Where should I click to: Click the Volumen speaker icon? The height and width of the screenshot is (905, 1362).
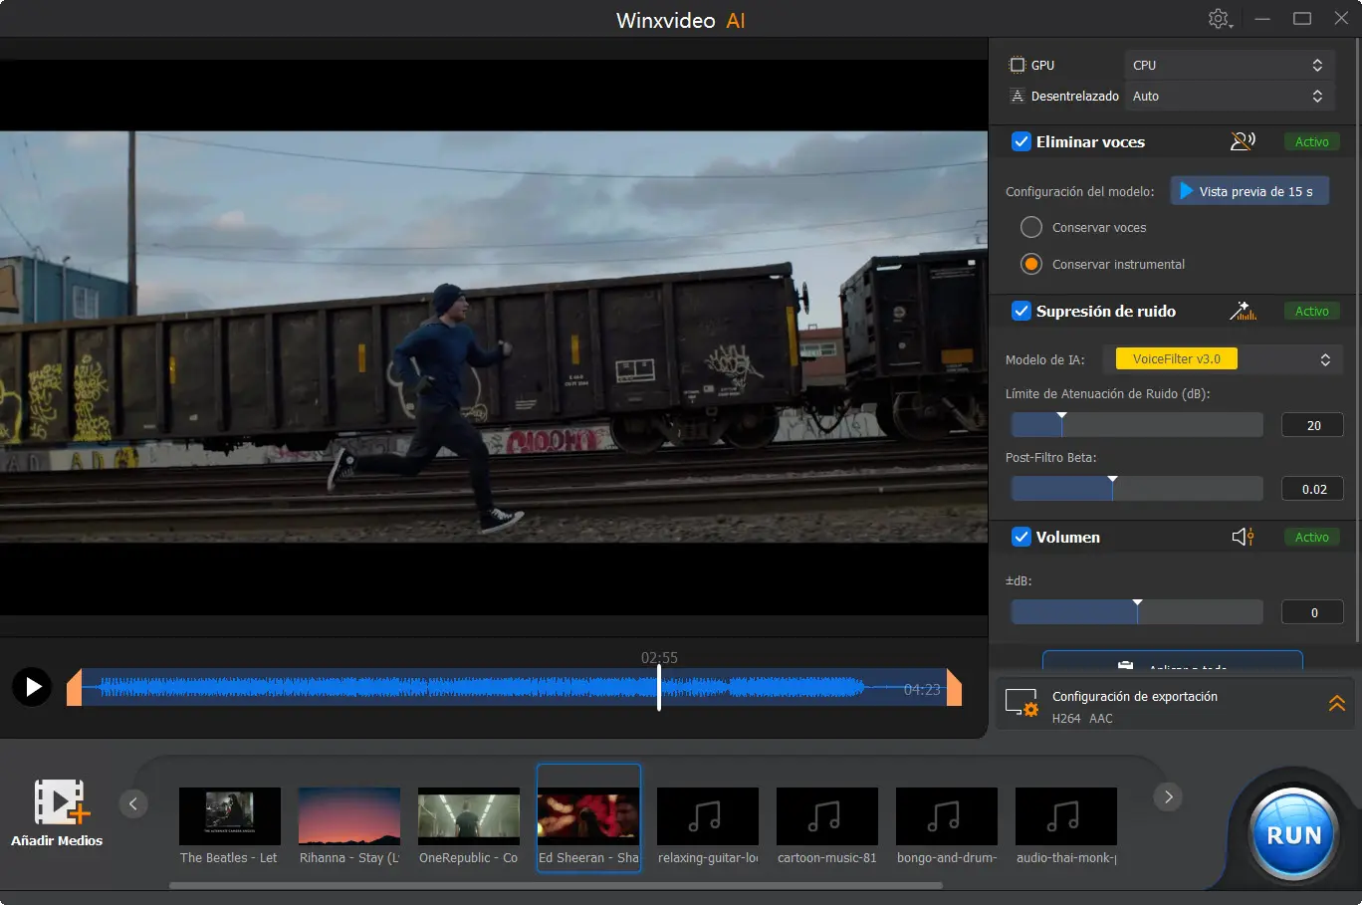tap(1242, 537)
